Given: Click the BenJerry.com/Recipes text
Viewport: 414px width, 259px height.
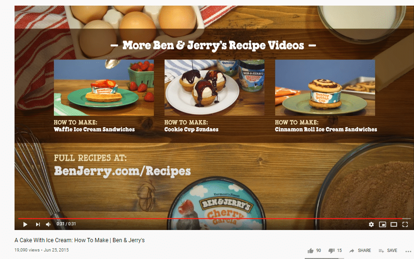Looking at the screenshot, I should pos(122,171).
